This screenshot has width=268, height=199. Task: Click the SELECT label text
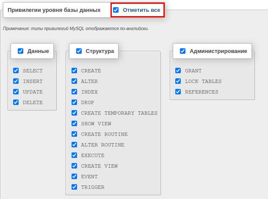pos(33,71)
